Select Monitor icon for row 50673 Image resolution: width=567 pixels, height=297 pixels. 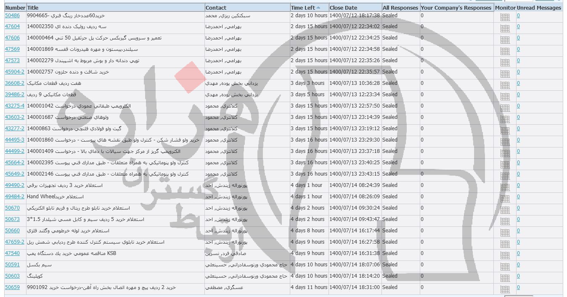(505, 221)
